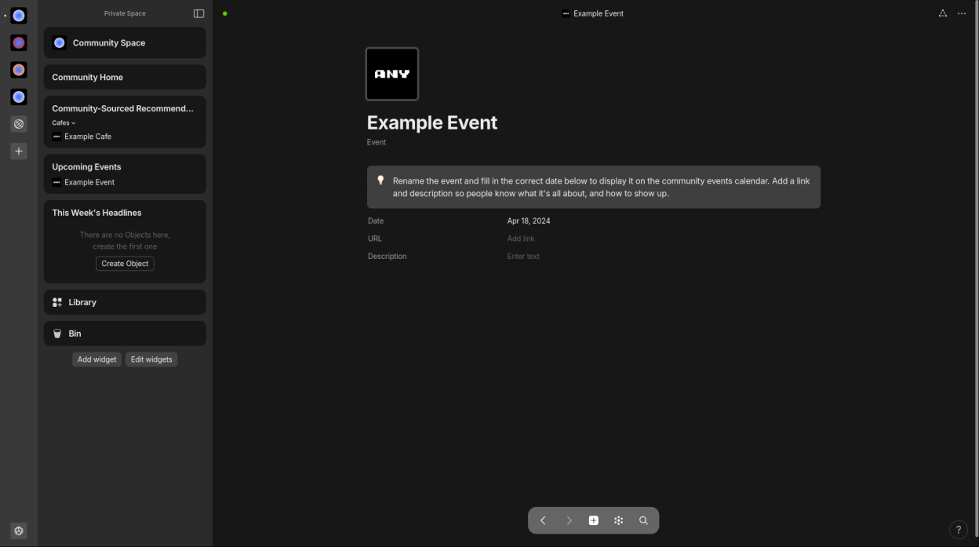The image size is (979, 547).
Task: Collapse the sidebar using the panel toggle icon
Action: pyautogui.click(x=198, y=13)
